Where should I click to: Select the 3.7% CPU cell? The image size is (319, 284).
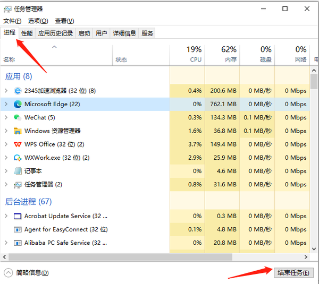(187, 144)
